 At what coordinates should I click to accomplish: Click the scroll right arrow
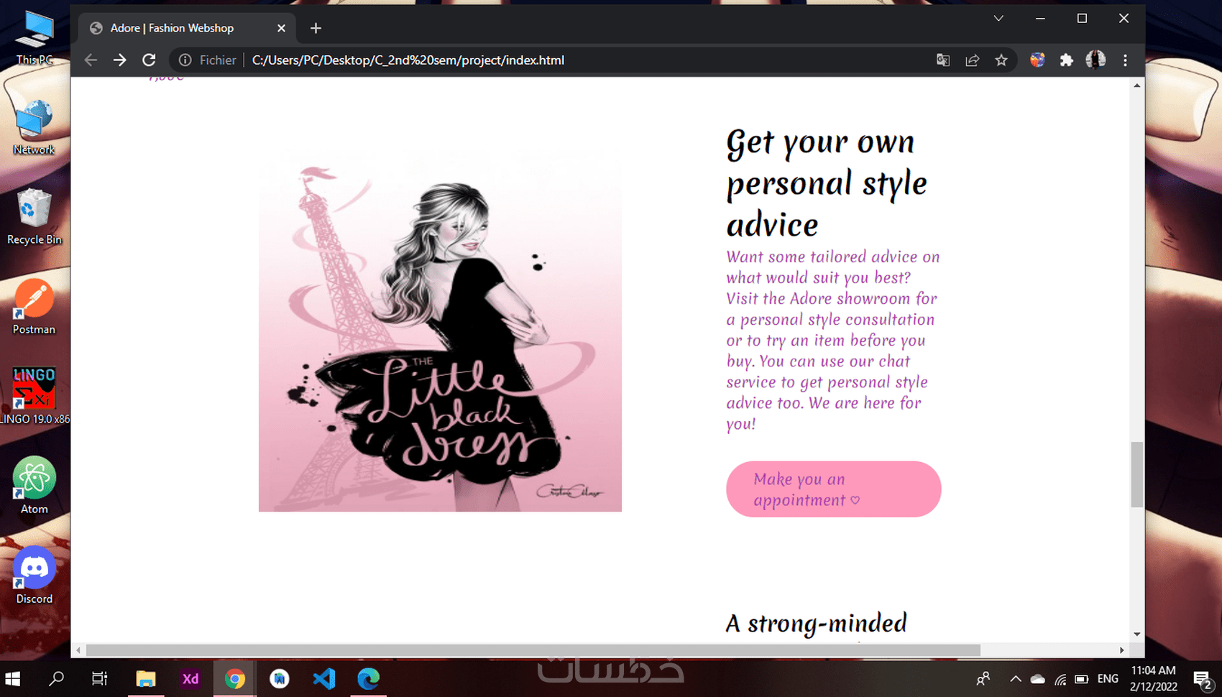pos(1121,650)
